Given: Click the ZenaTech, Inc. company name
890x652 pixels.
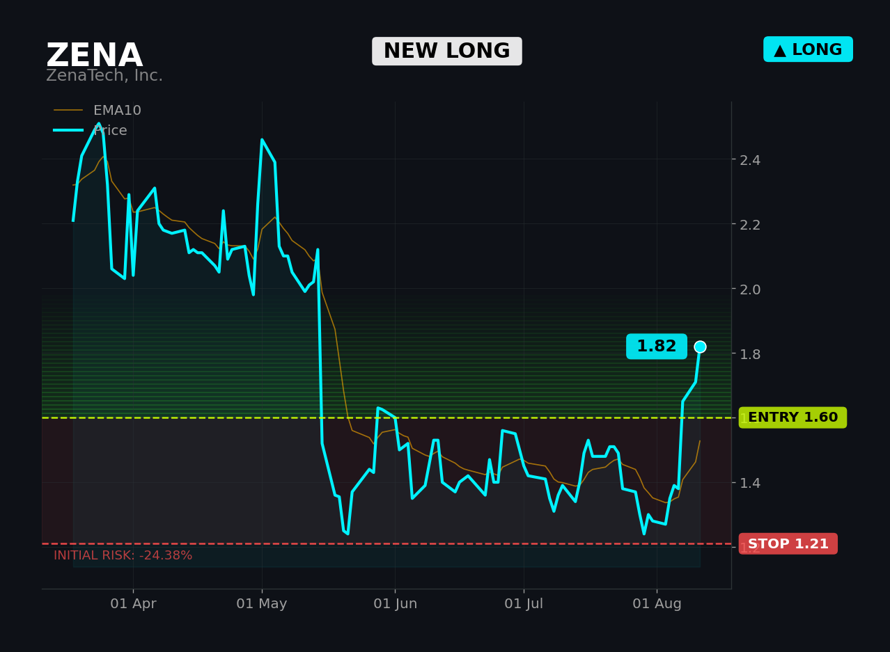Looking at the screenshot, I should click(x=104, y=76).
